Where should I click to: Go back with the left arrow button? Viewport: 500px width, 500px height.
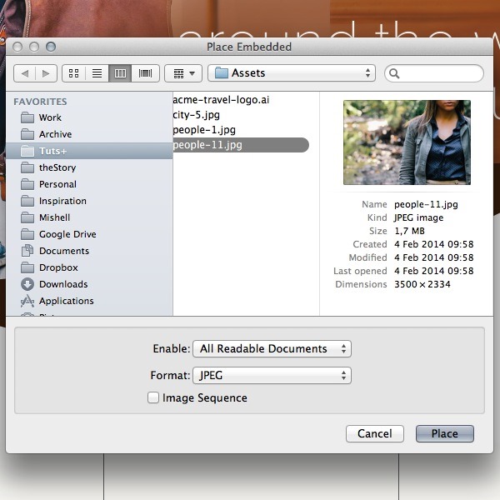tap(25, 73)
